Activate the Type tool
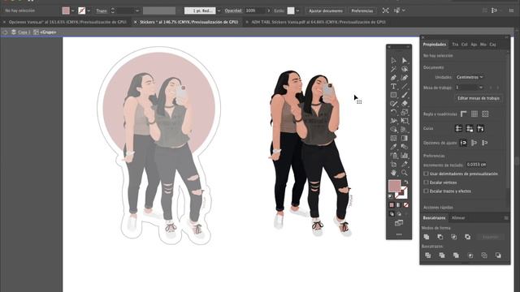The image size is (520, 292). tap(393, 87)
